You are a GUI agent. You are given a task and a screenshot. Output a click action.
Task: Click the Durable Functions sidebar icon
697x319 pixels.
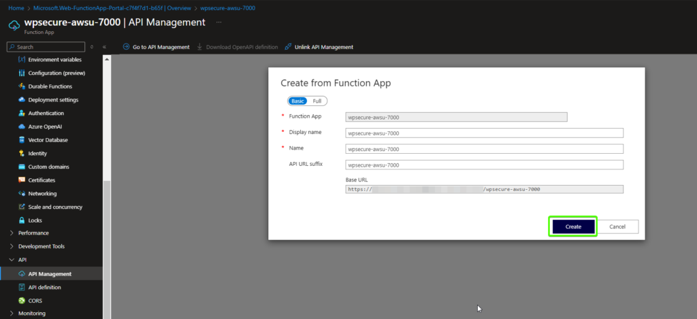click(22, 86)
